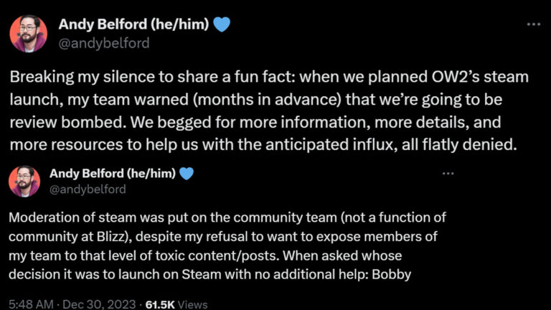Click the 'Views' label at the bottom

[192, 304]
